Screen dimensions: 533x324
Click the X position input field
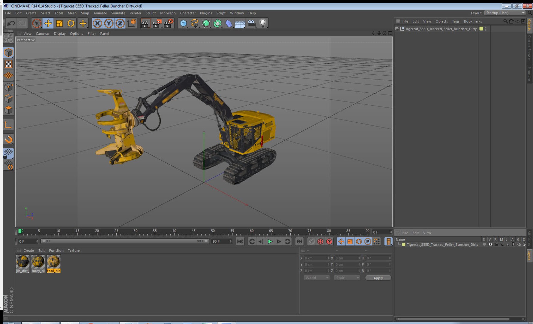point(316,258)
